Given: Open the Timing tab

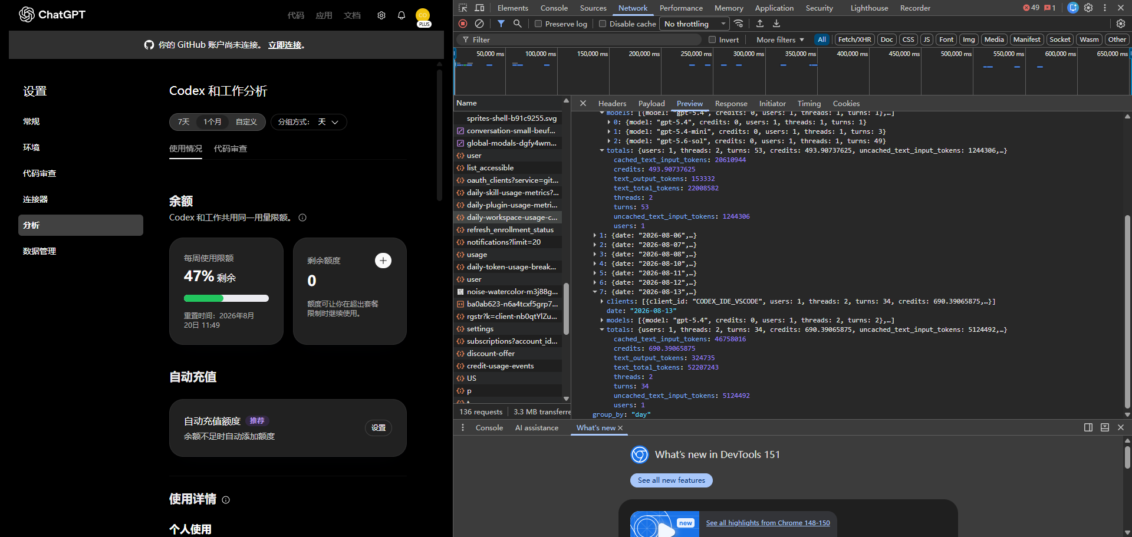Looking at the screenshot, I should pyautogui.click(x=809, y=103).
